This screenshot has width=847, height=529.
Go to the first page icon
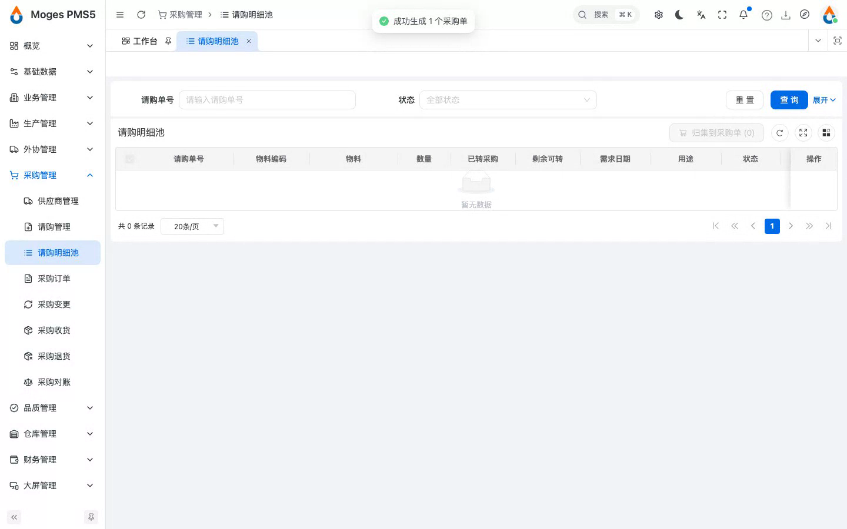tap(716, 226)
